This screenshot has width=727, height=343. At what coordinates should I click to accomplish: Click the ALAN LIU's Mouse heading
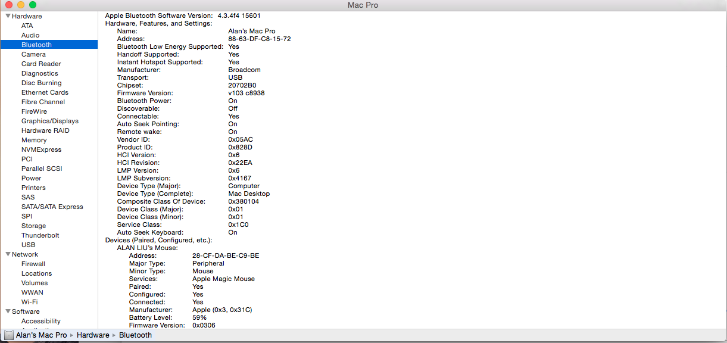tap(148, 248)
